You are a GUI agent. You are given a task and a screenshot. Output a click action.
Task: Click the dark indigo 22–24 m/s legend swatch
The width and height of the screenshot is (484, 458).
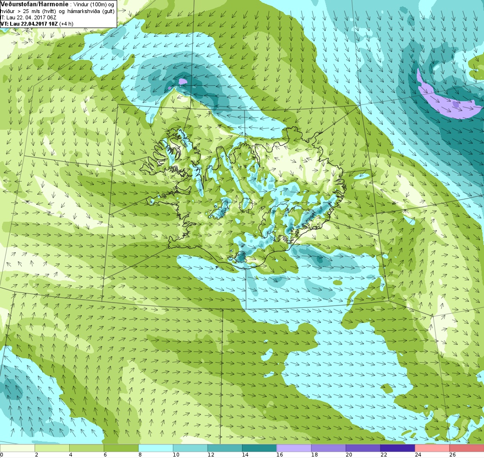[x=397, y=448]
